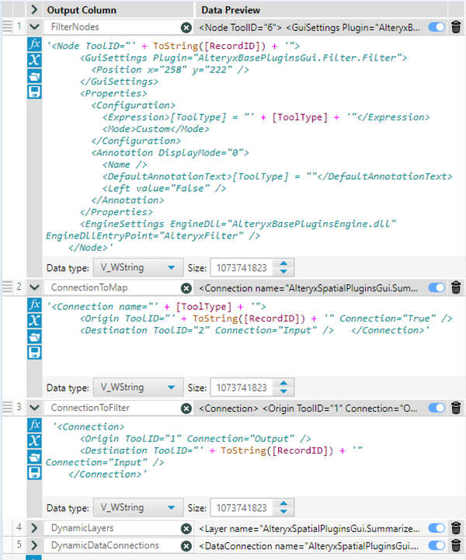Save the ConnectionToFilter expression
Image resolution: width=466 pixels, height=560 pixels.
coord(34,472)
